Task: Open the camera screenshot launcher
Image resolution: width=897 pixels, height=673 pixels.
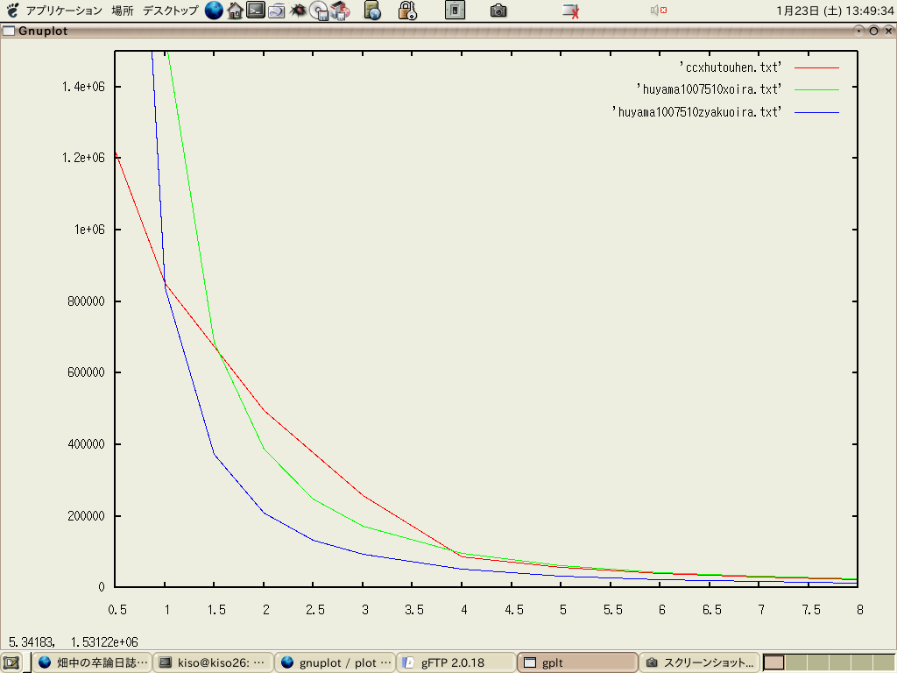Action: [498, 11]
